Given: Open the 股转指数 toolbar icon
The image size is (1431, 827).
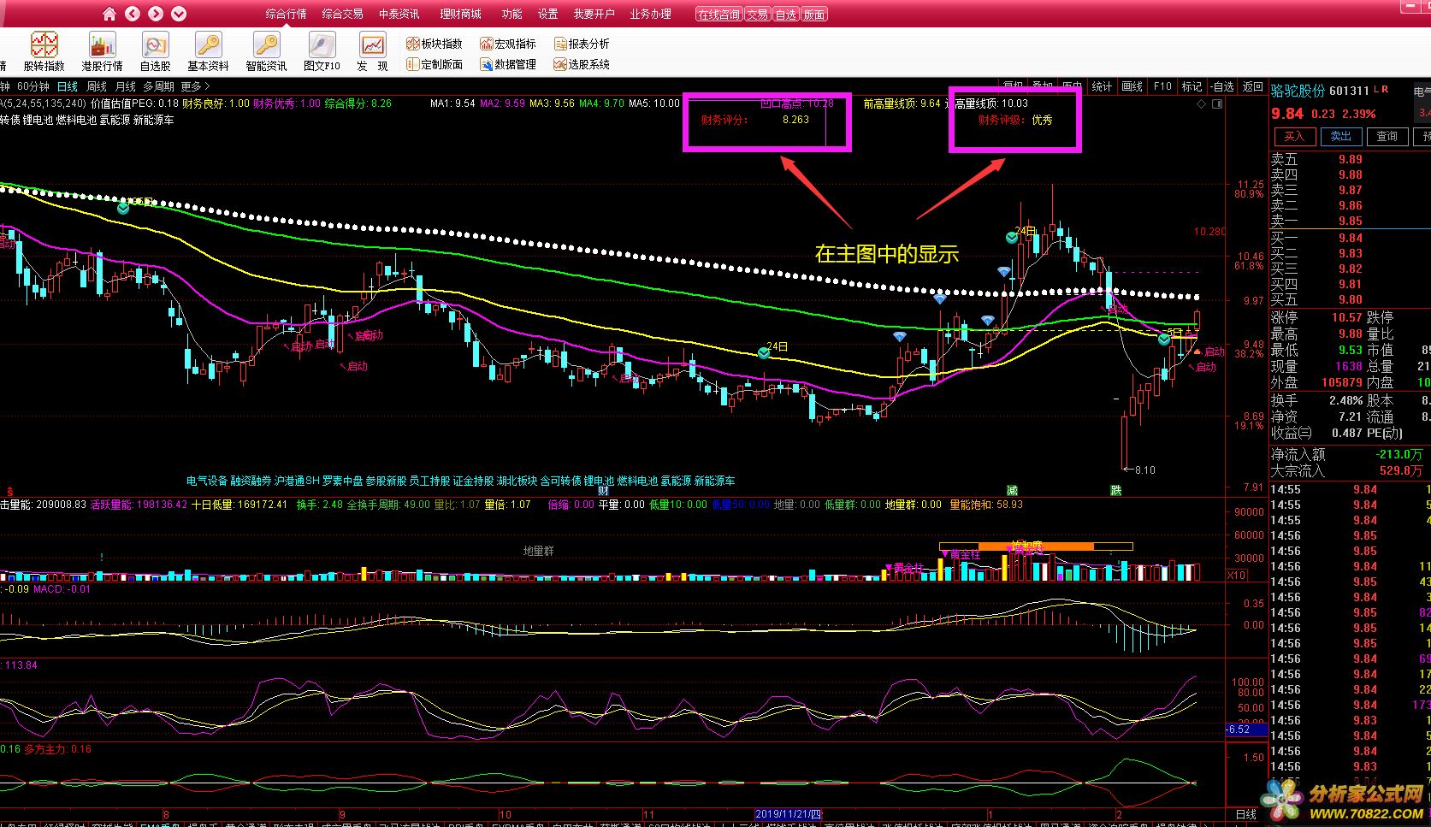Looking at the screenshot, I should pyautogui.click(x=44, y=51).
